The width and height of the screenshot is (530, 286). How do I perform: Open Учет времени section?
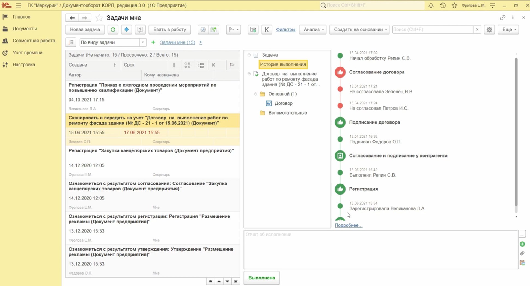pyautogui.click(x=28, y=53)
